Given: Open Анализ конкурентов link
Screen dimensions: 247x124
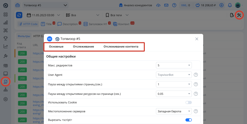Looking at the screenshot, I should click(136, 5).
